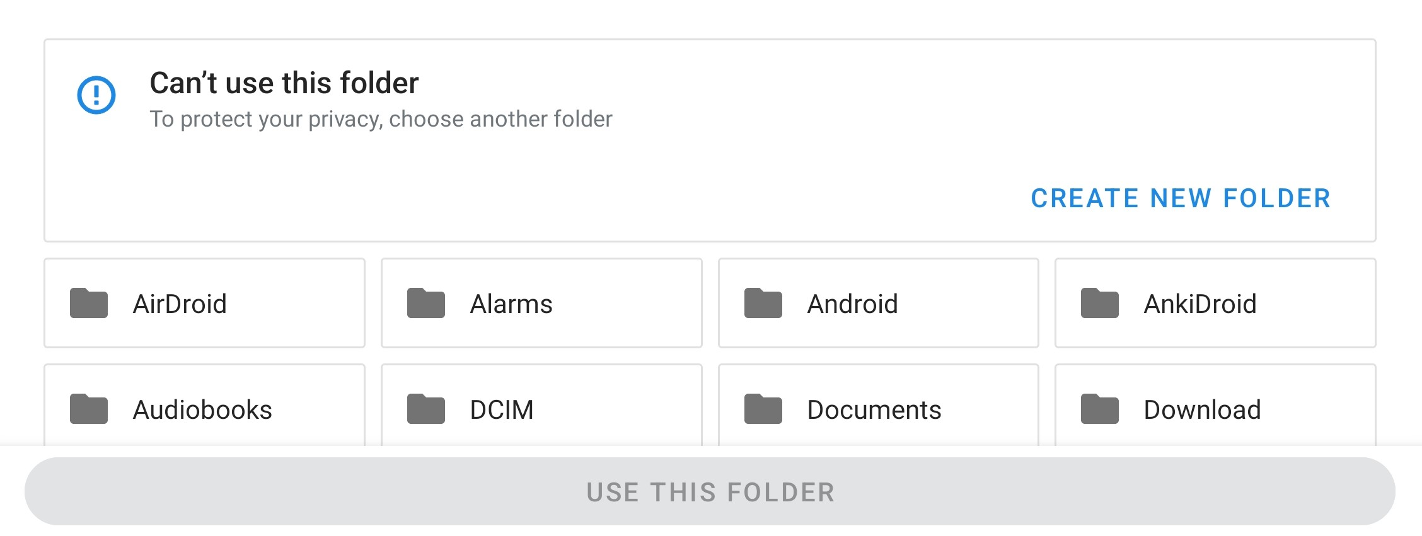This screenshot has height=536, width=1422.
Task: Click the AnkiDroid folder icon
Action: tap(1100, 304)
